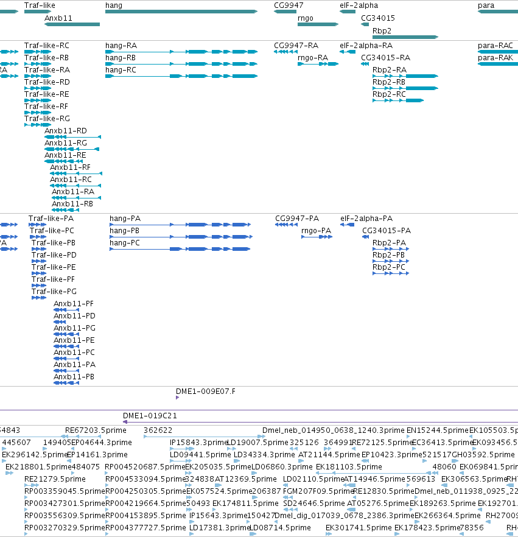
Task: Click transcript label eIF-2alpha-RA
Action: click(x=366, y=46)
